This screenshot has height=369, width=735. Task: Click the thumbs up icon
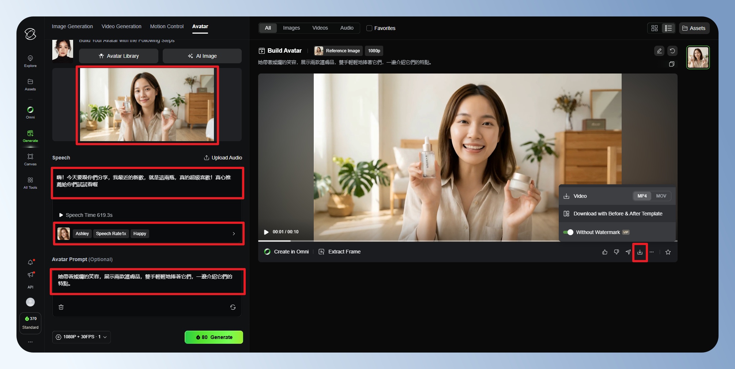pyautogui.click(x=605, y=252)
